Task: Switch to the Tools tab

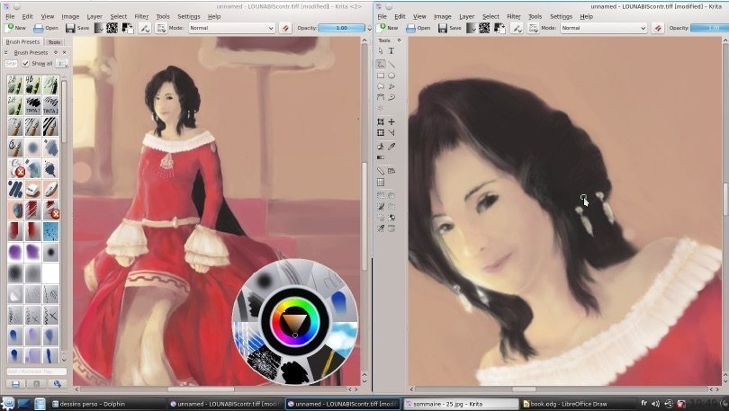Action: point(55,42)
